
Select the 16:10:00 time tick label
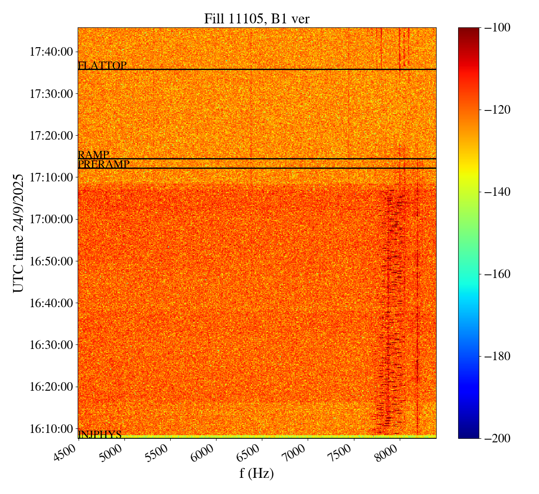51,428
